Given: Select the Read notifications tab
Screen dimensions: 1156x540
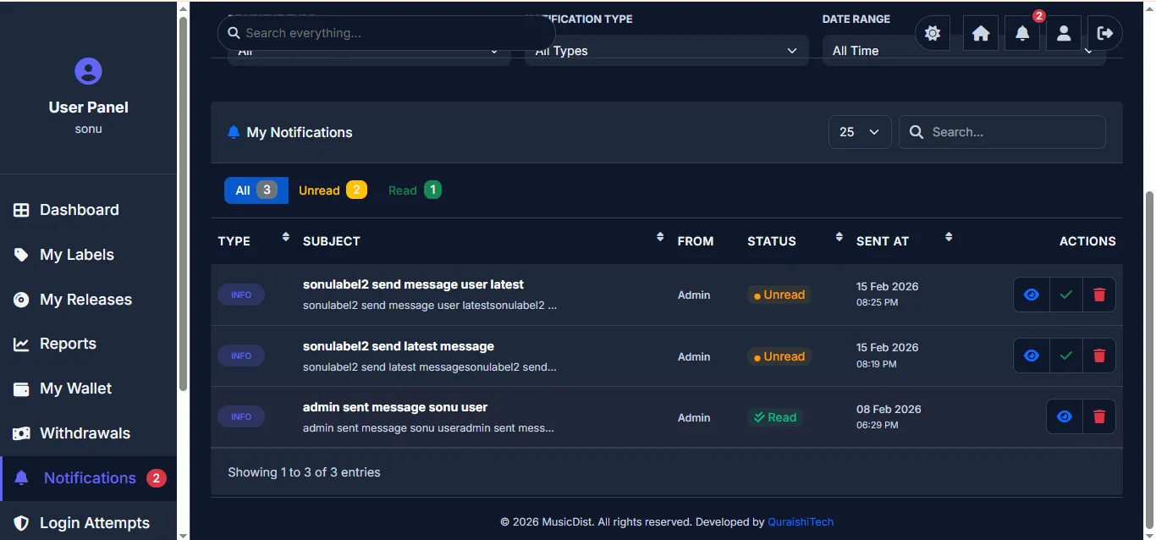Looking at the screenshot, I should [x=415, y=190].
